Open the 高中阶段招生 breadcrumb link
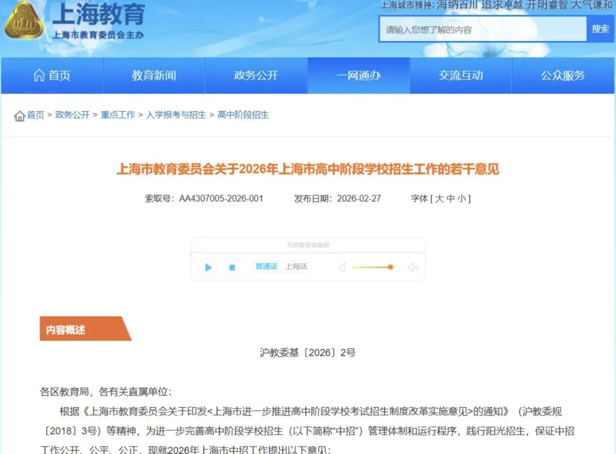The image size is (616, 454). pos(244,114)
